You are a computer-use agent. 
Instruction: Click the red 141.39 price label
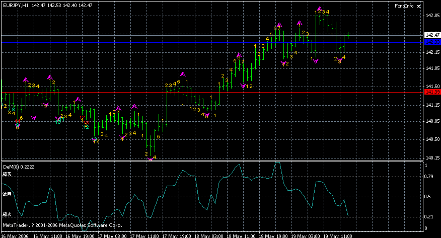(432, 92)
